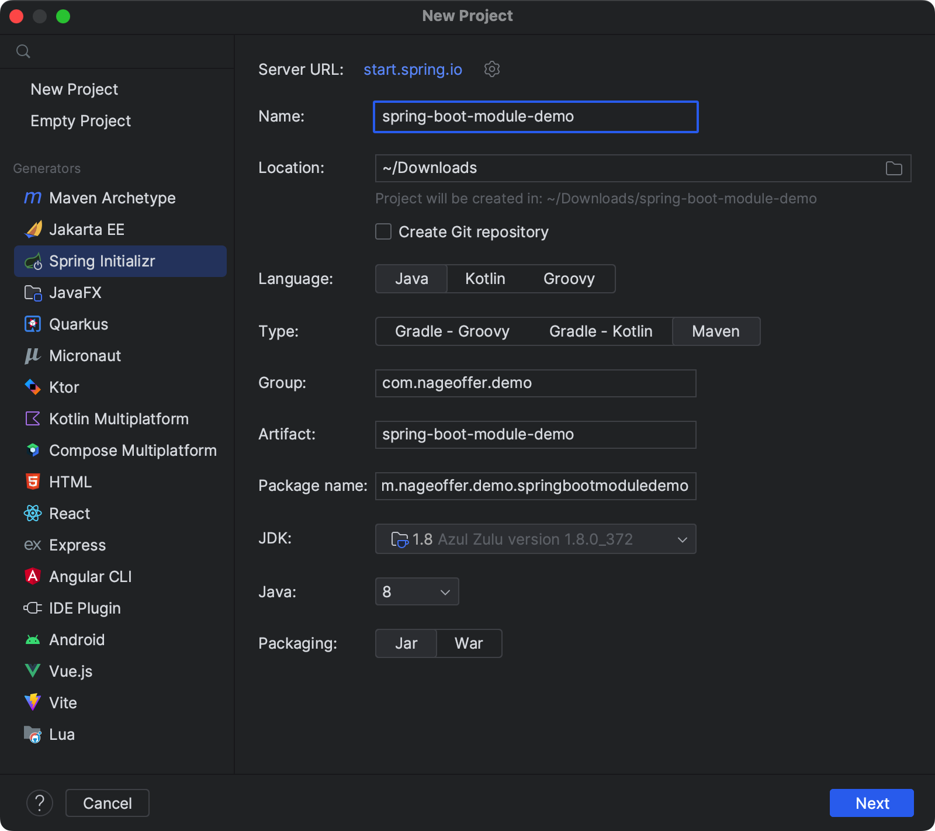935x831 pixels.
Task: Select Empty Project in sidebar
Action: [x=81, y=121]
